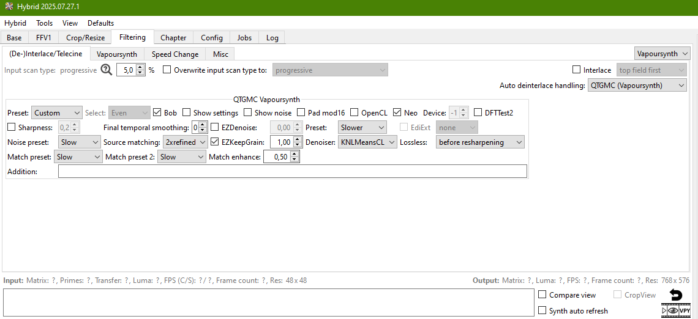The image size is (698, 319).
Task: Click the play triangle in the filmstrip
Action: [x=664, y=310]
